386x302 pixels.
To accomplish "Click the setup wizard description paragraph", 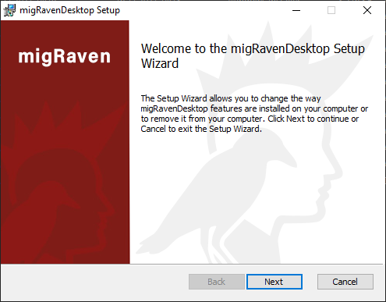I will tap(254, 113).
